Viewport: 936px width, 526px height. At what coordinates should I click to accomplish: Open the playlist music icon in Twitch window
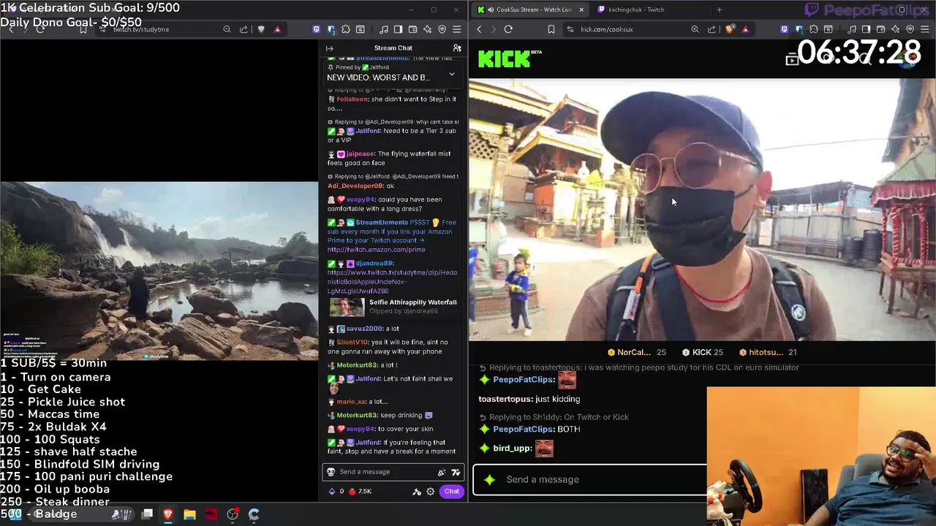pyautogui.click(x=384, y=29)
